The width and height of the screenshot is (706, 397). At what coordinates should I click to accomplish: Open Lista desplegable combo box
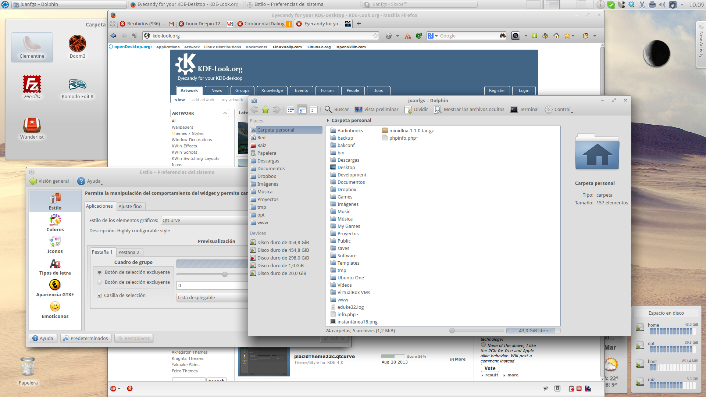point(213,298)
